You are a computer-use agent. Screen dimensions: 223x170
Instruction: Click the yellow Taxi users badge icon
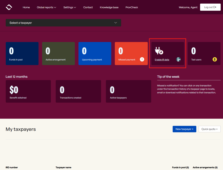215,59
